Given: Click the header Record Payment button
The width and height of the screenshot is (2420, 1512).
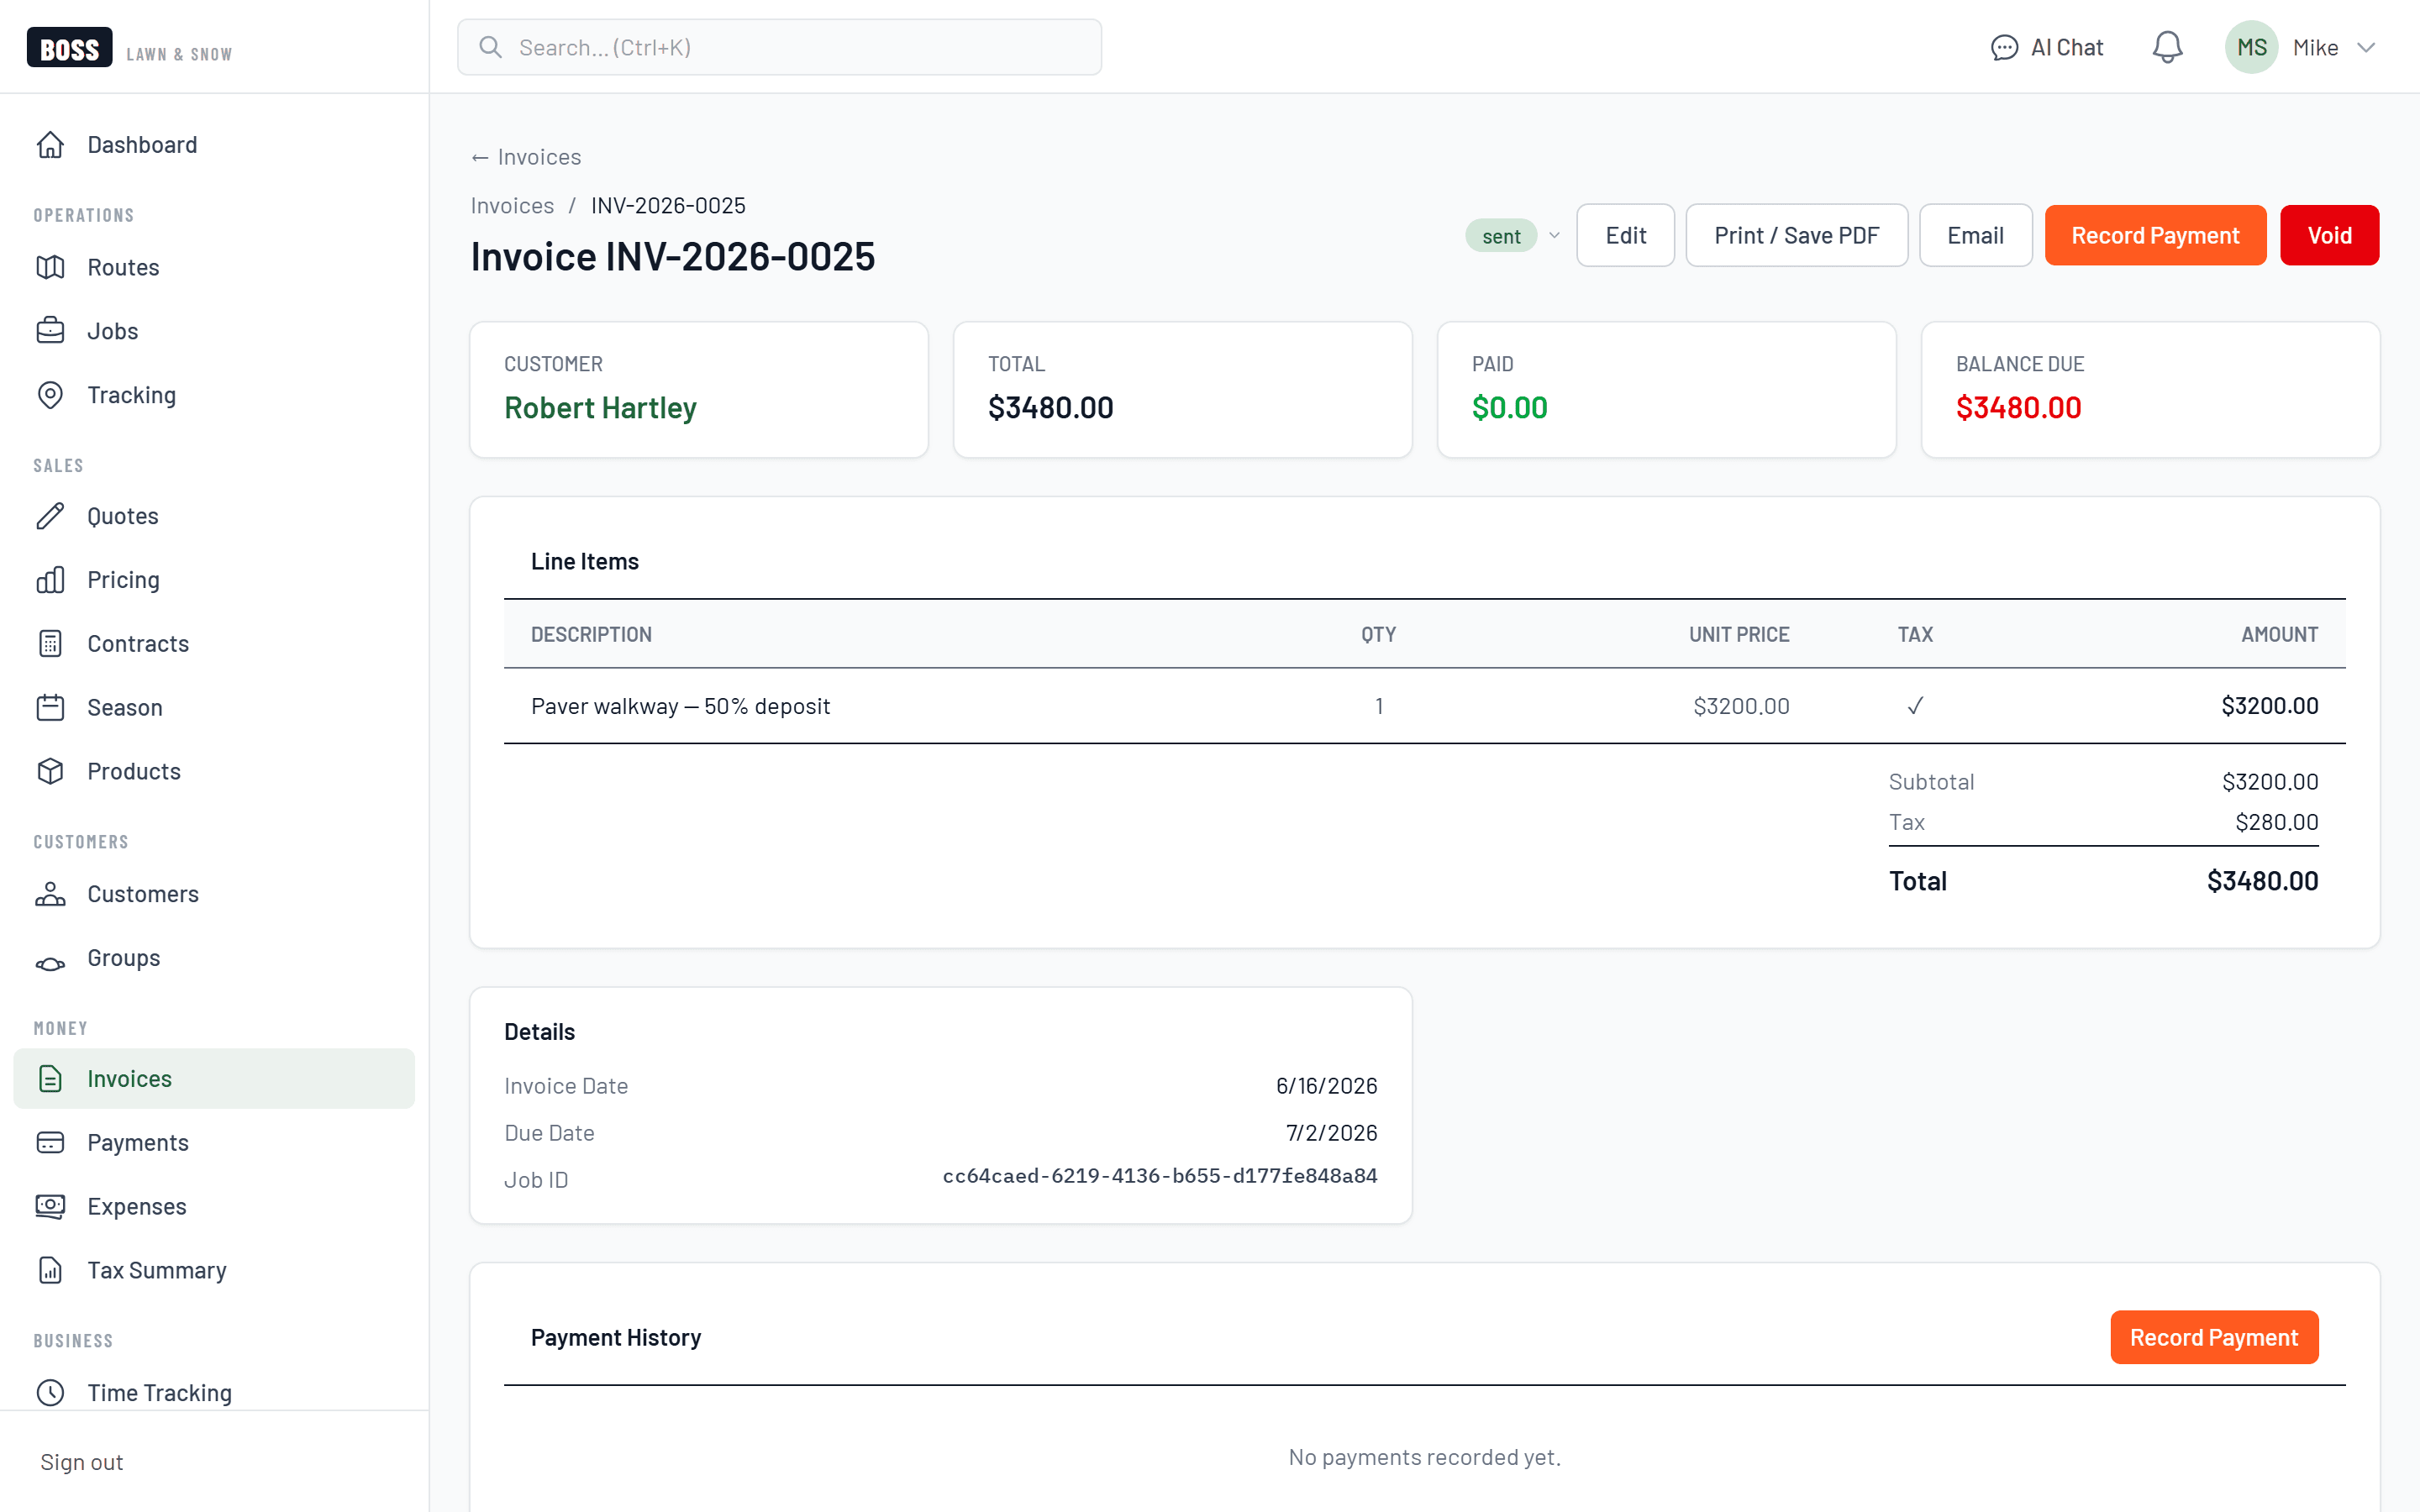Looking at the screenshot, I should (2155, 236).
